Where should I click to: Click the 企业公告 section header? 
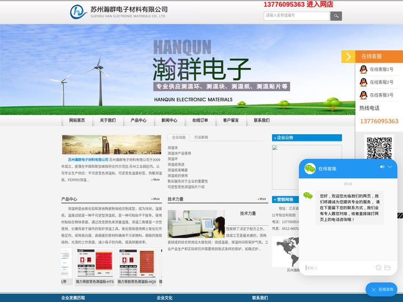point(307,138)
